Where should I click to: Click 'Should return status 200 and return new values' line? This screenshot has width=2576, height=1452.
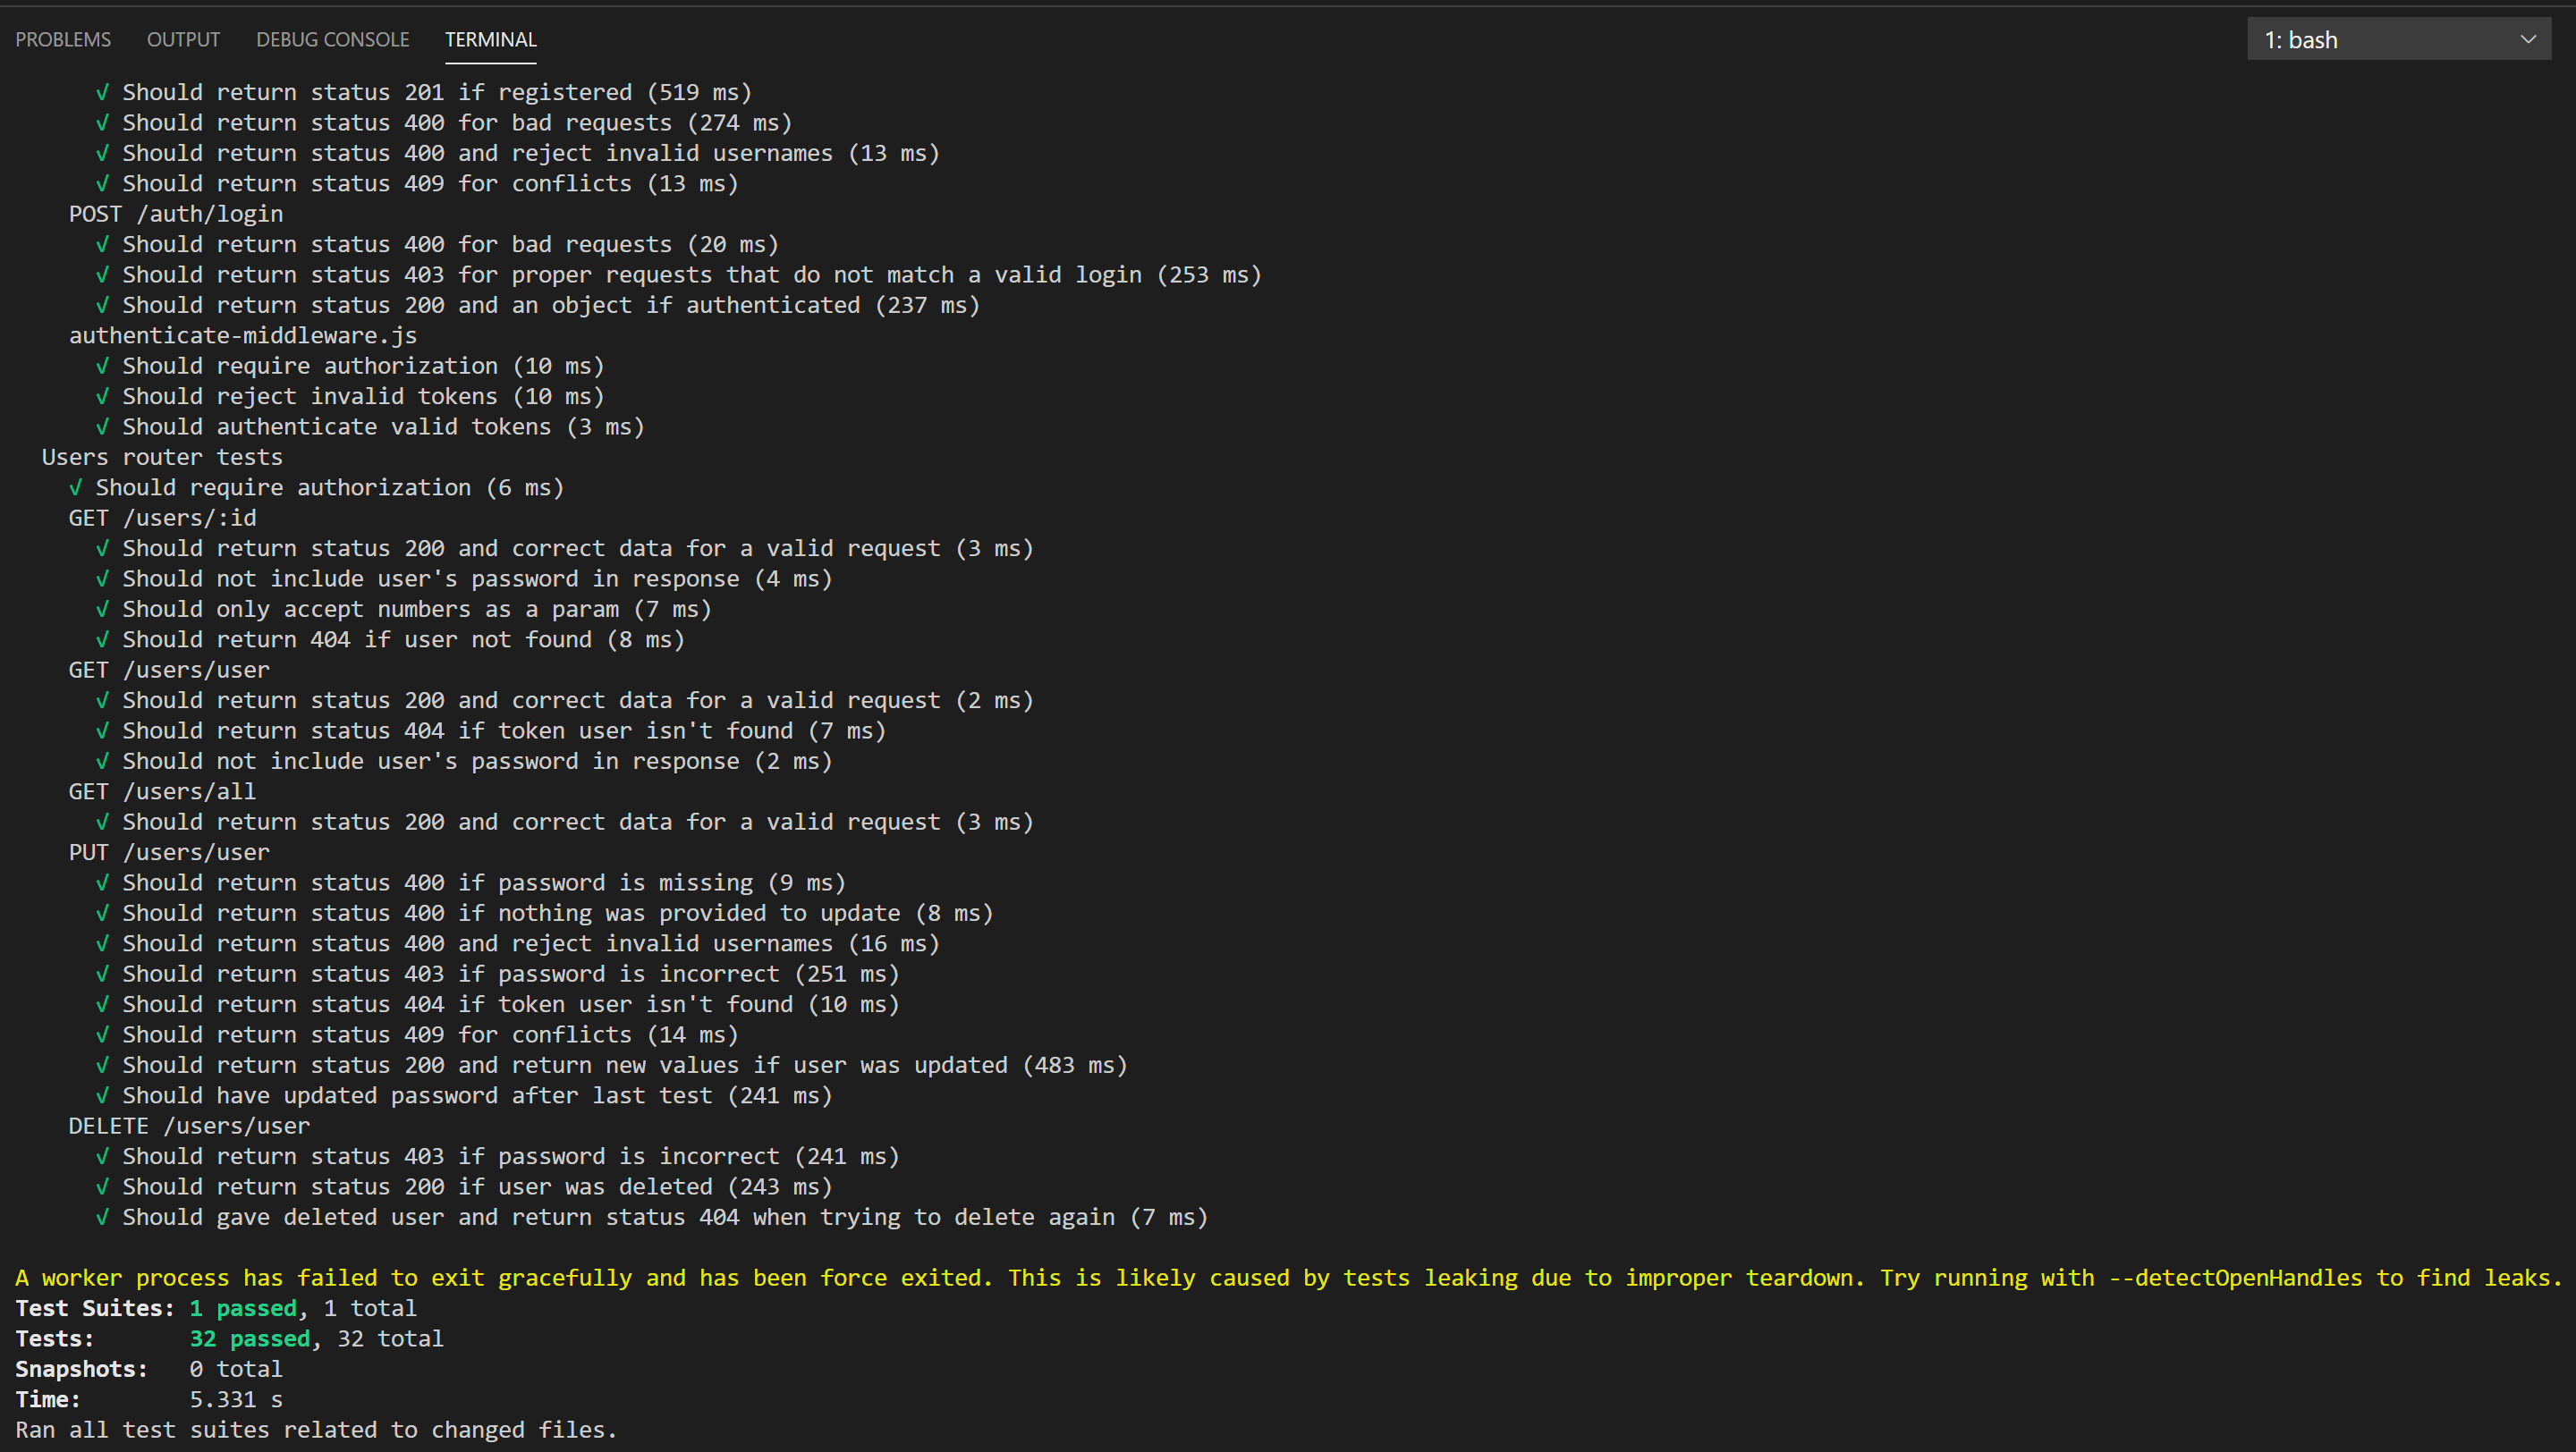coord(612,1065)
